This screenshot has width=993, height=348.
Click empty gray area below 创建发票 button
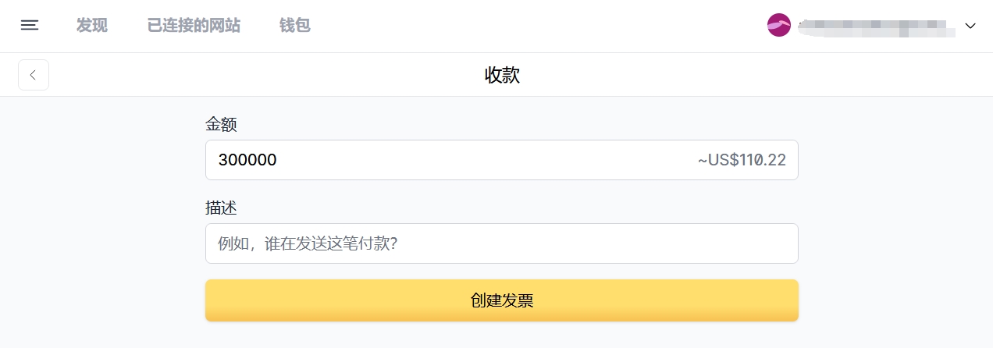click(501, 336)
